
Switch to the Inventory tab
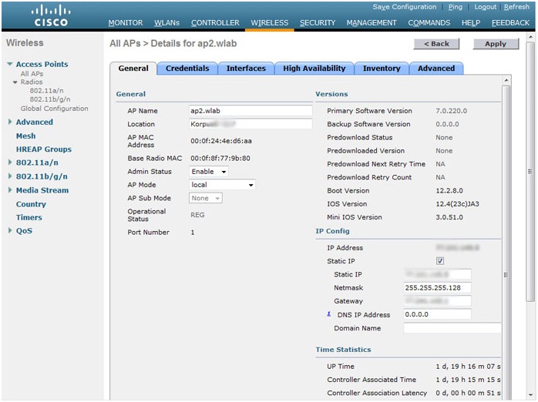pos(382,69)
